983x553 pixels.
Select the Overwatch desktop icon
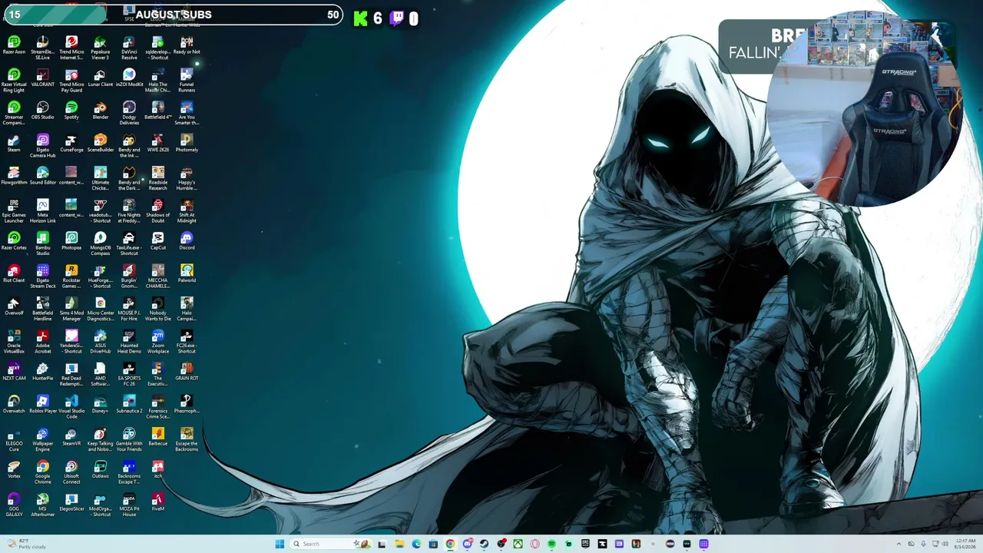pyautogui.click(x=14, y=404)
